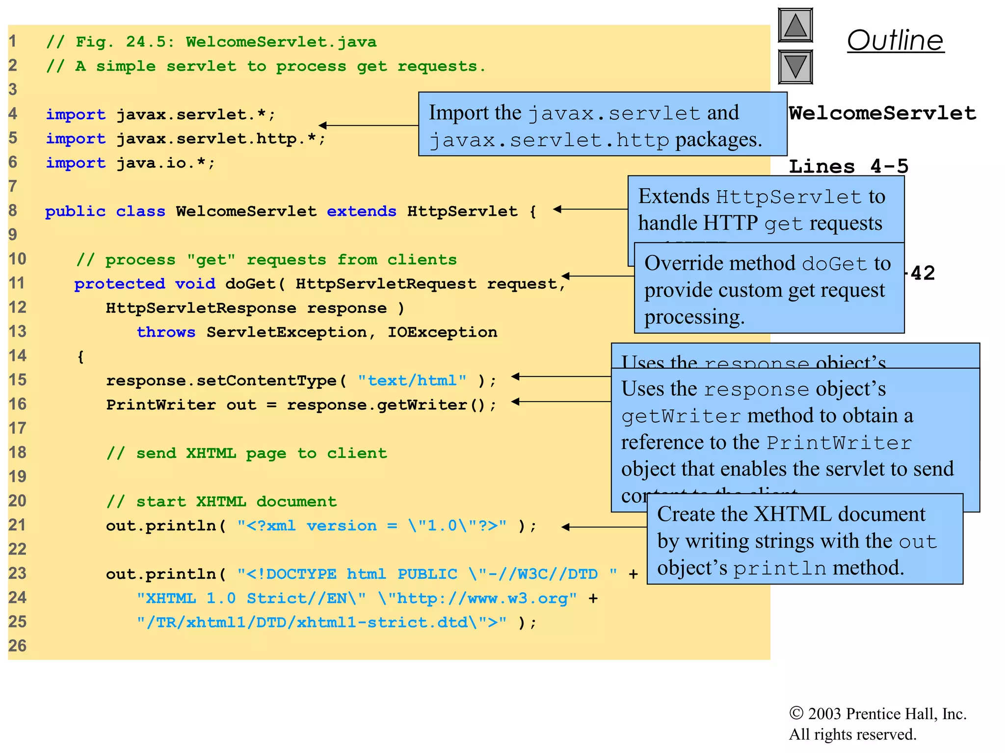Click the "public class WelcomeServlet extends HttpServlet" line
This screenshot has height=753, width=1005.
[291, 211]
